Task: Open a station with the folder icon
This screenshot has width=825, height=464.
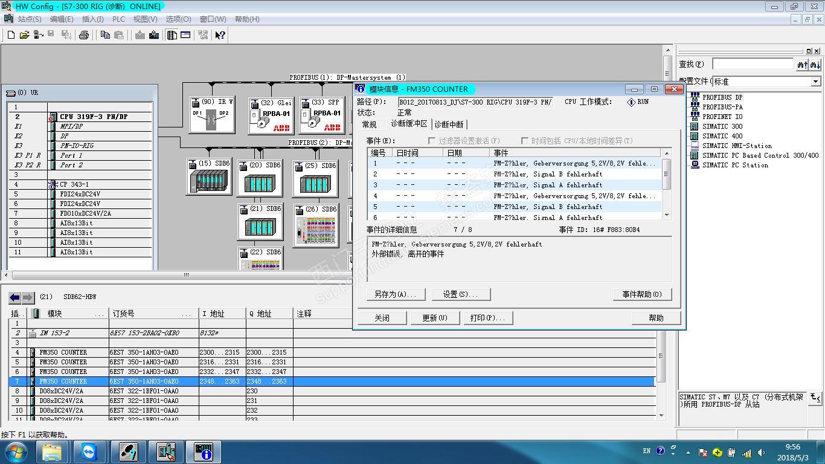Action: (x=24, y=35)
